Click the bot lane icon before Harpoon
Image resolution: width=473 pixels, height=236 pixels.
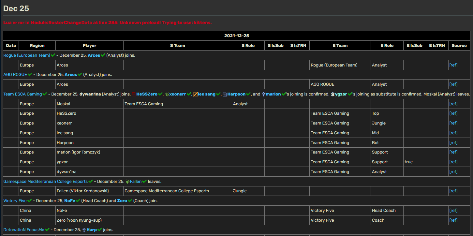(x=225, y=94)
